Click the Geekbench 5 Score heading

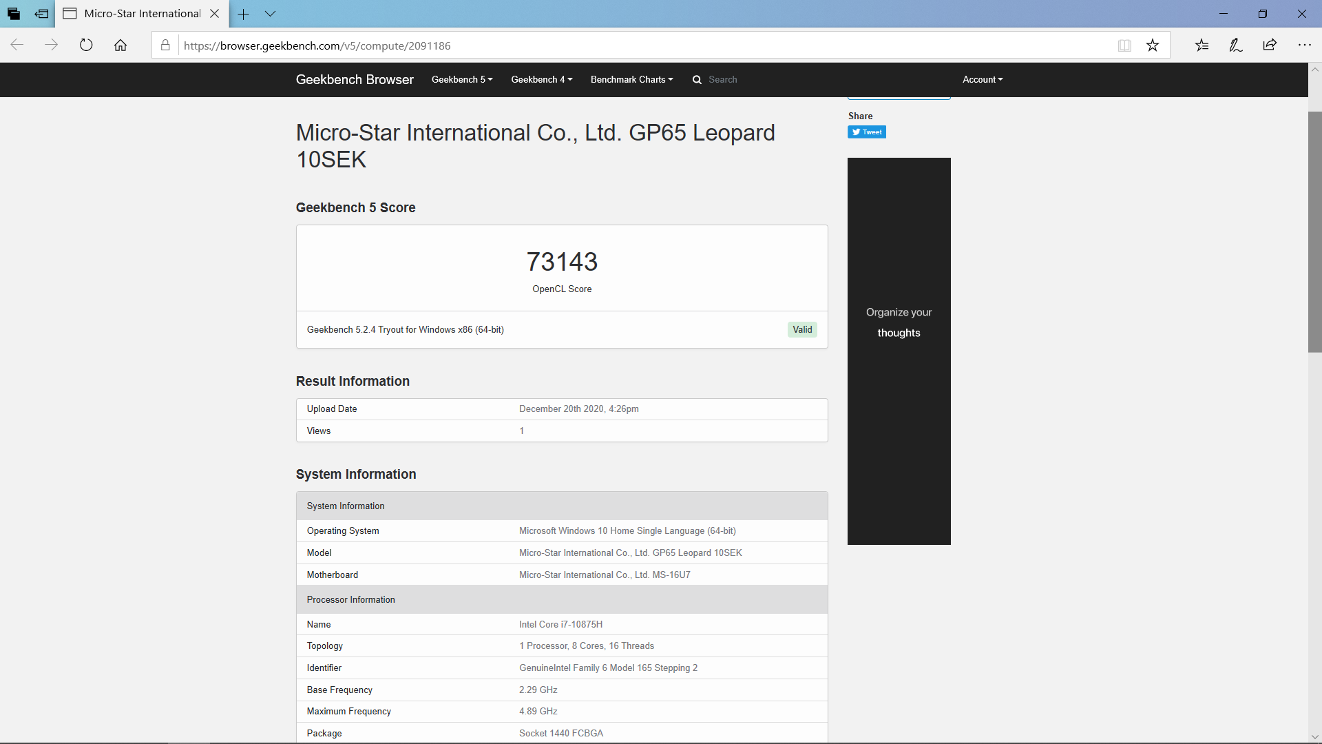click(x=355, y=208)
